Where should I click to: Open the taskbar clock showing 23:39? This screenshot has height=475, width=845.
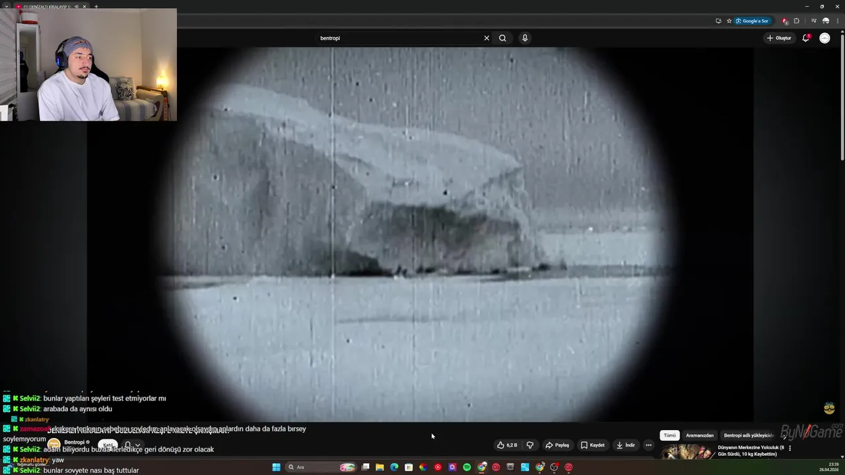829,467
